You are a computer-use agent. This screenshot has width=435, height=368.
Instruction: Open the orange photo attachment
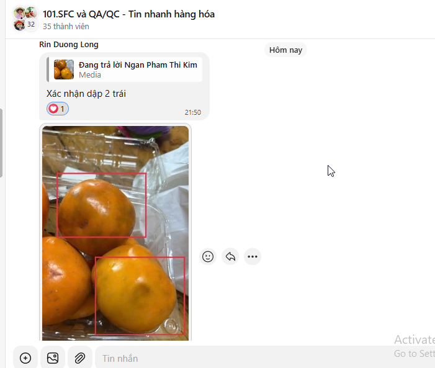[115, 233]
